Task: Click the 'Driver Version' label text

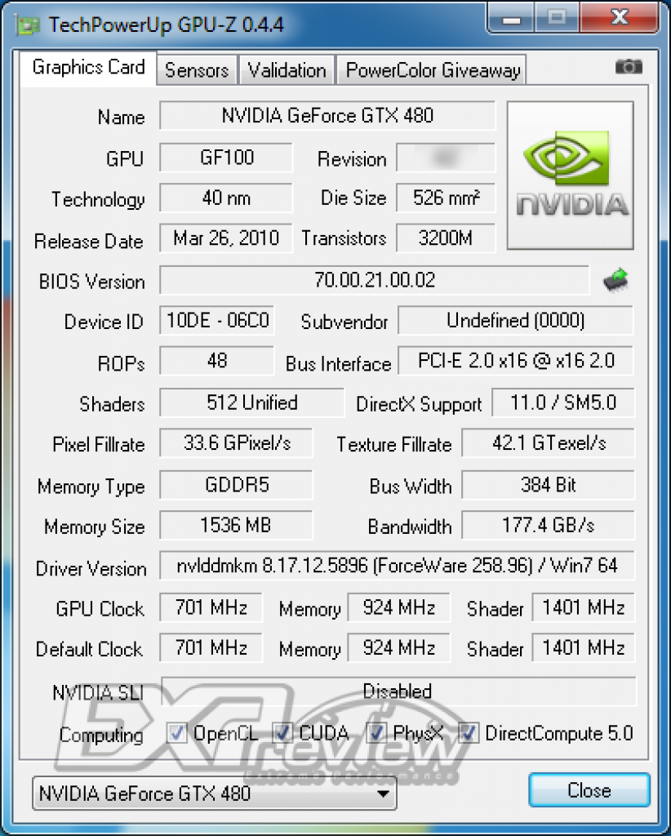Action: pyautogui.click(x=91, y=569)
